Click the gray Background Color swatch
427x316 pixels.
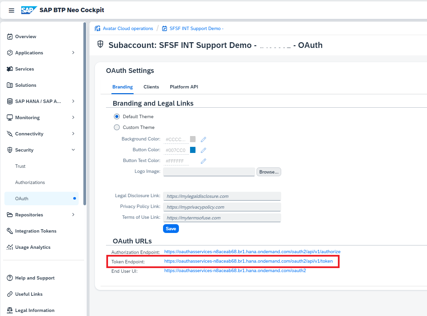click(x=193, y=139)
